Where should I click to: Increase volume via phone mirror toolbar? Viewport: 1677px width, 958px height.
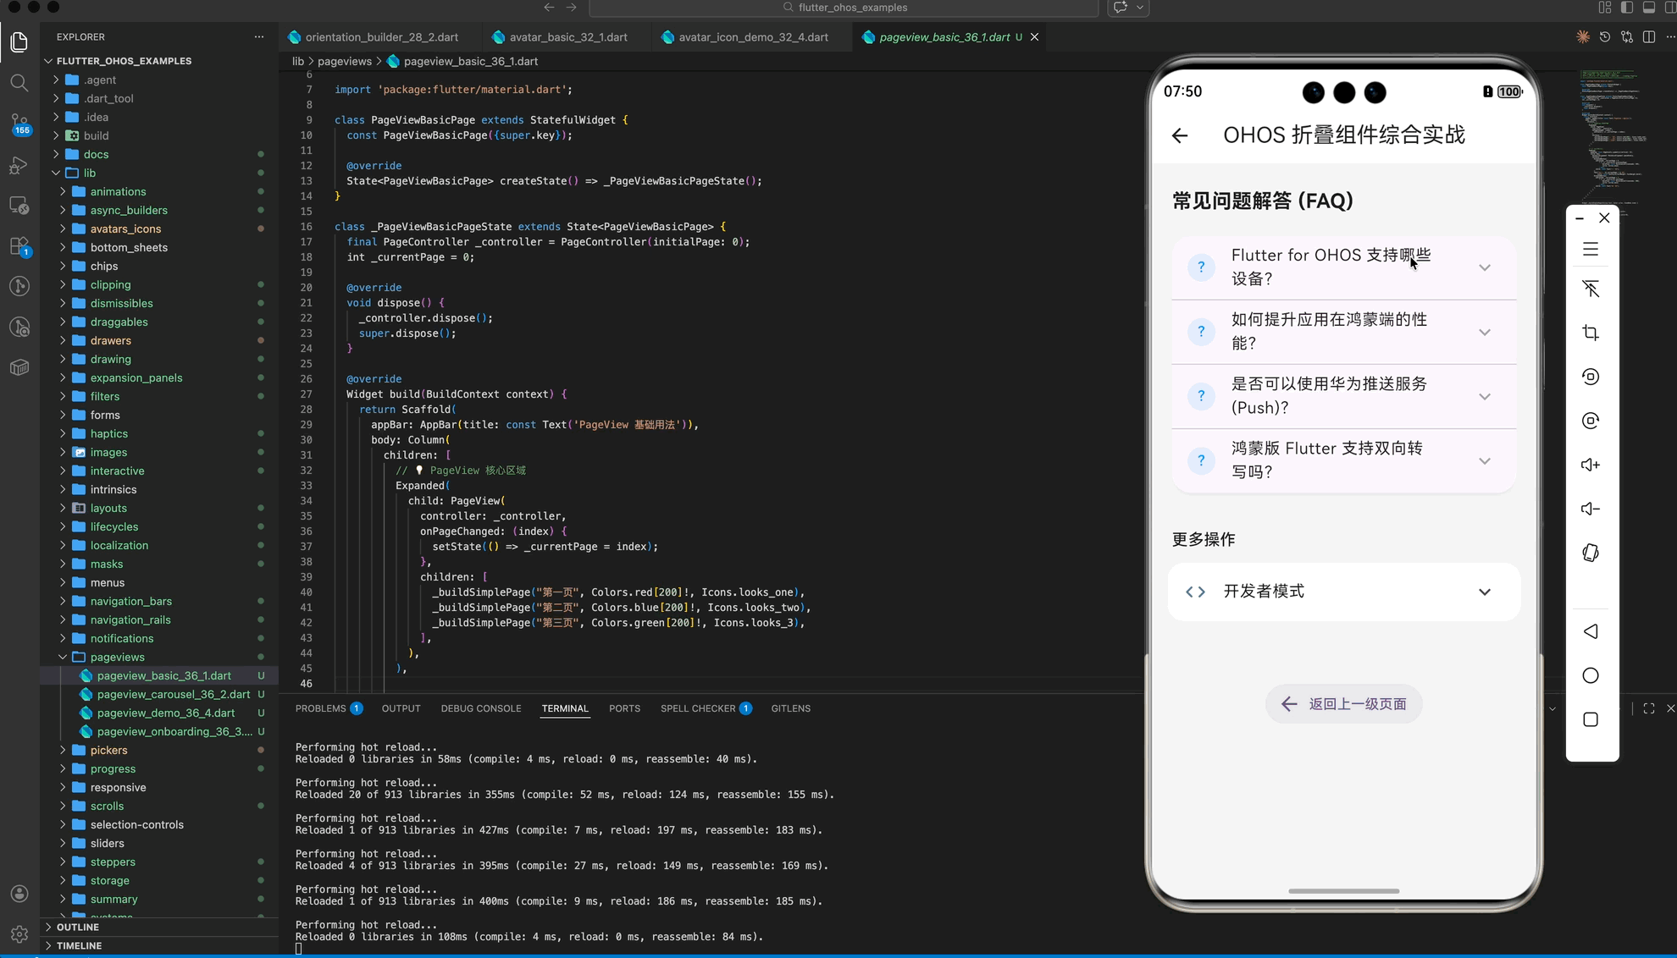(x=1591, y=465)
